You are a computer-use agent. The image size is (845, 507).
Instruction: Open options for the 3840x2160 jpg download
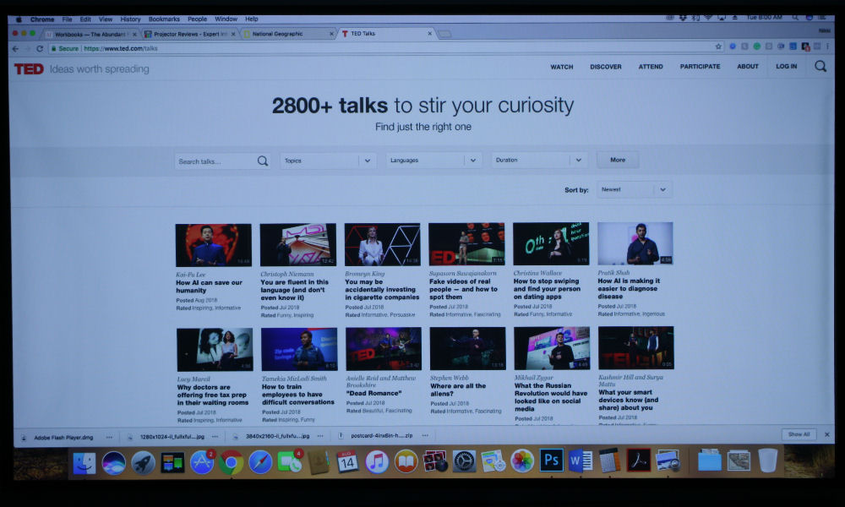320,436
